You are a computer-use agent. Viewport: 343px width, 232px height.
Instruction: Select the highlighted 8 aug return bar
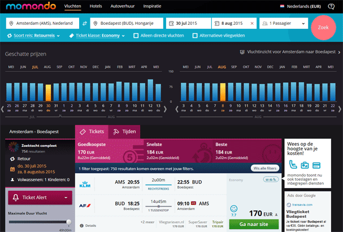pos(223,92)
